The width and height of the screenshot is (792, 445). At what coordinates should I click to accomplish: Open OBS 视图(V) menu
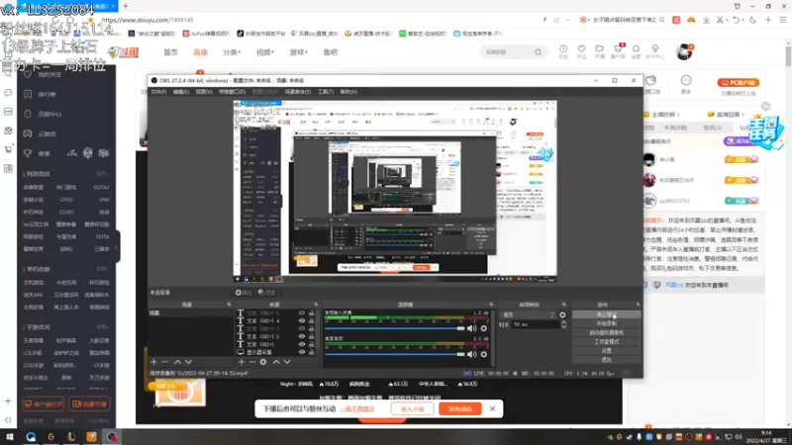pyautogui.click(x=204, y=92)
